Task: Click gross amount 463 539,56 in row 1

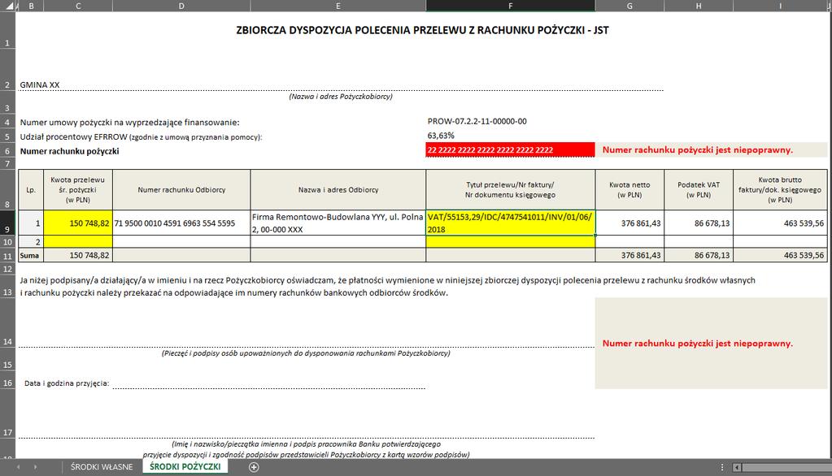Action: pyautogui.click(x=780, y=223)
